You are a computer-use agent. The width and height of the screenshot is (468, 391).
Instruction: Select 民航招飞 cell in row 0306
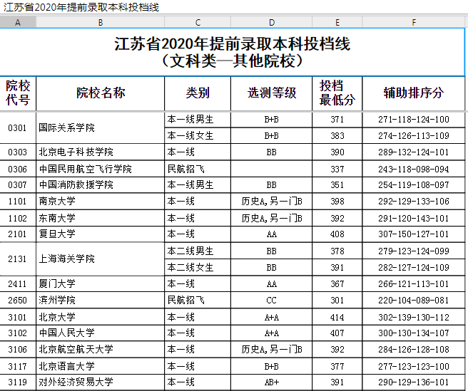pos(198,169)
